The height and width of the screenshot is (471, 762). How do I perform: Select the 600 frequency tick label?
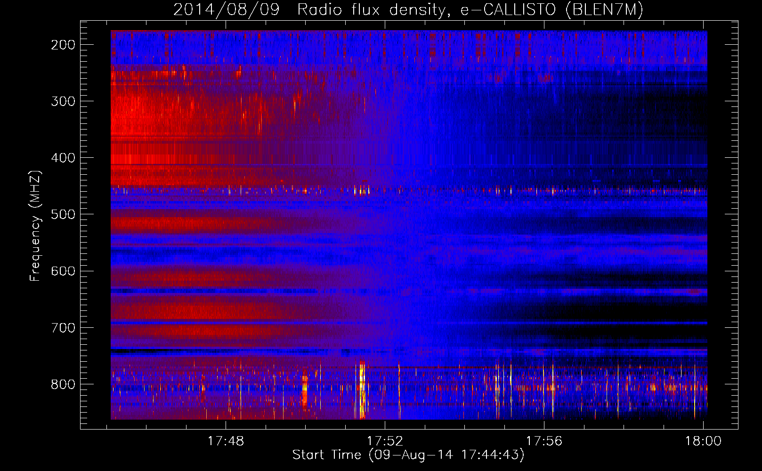click(63, 271)
